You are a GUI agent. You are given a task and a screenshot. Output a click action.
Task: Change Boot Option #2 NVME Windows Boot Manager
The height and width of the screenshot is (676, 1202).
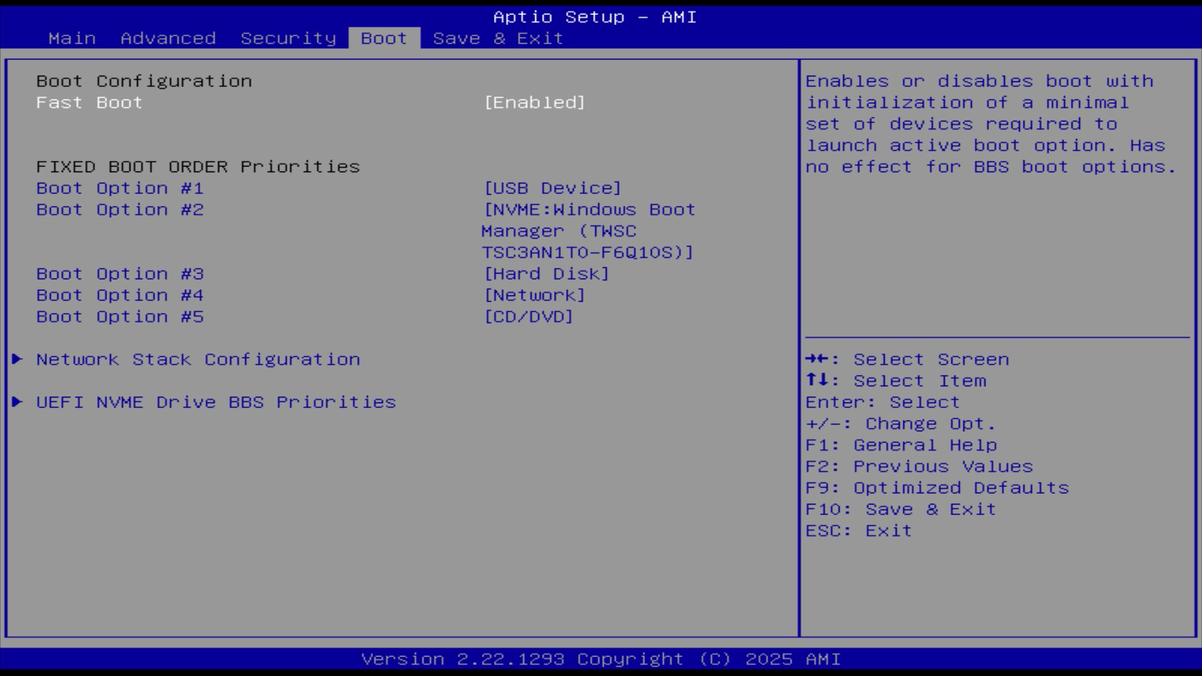588,231
